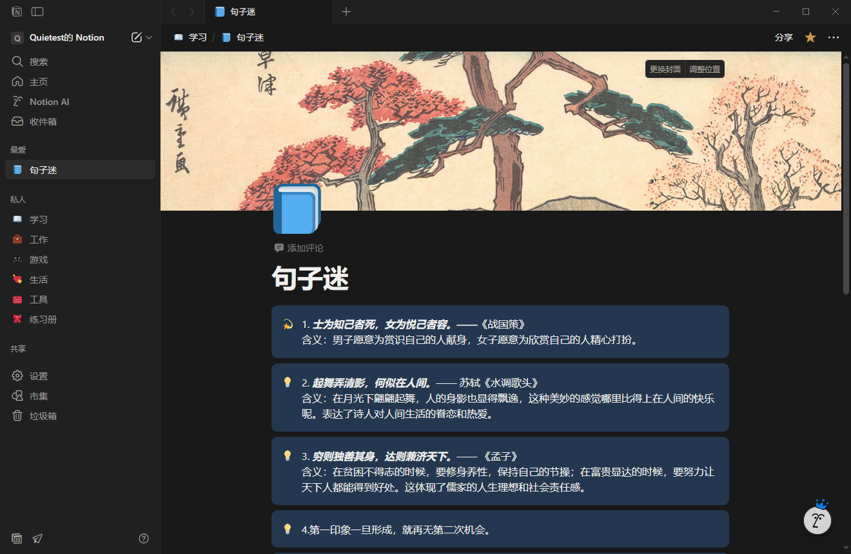Click the 更换封面 button

665,69
